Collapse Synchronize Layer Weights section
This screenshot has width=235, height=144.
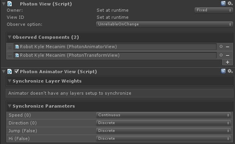10,81
